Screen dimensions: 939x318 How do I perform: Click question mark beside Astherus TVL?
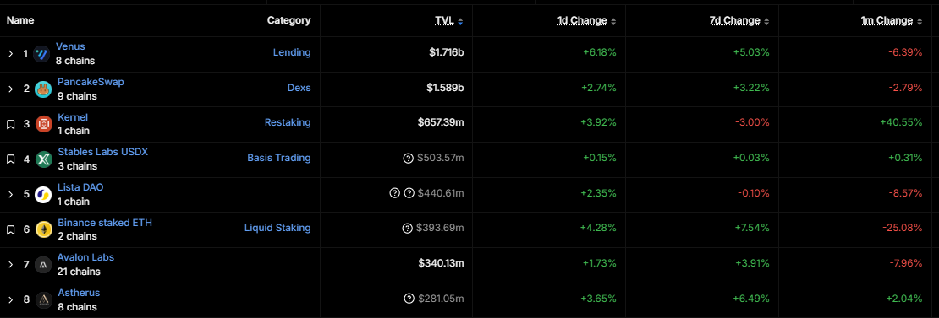point(409,299)
